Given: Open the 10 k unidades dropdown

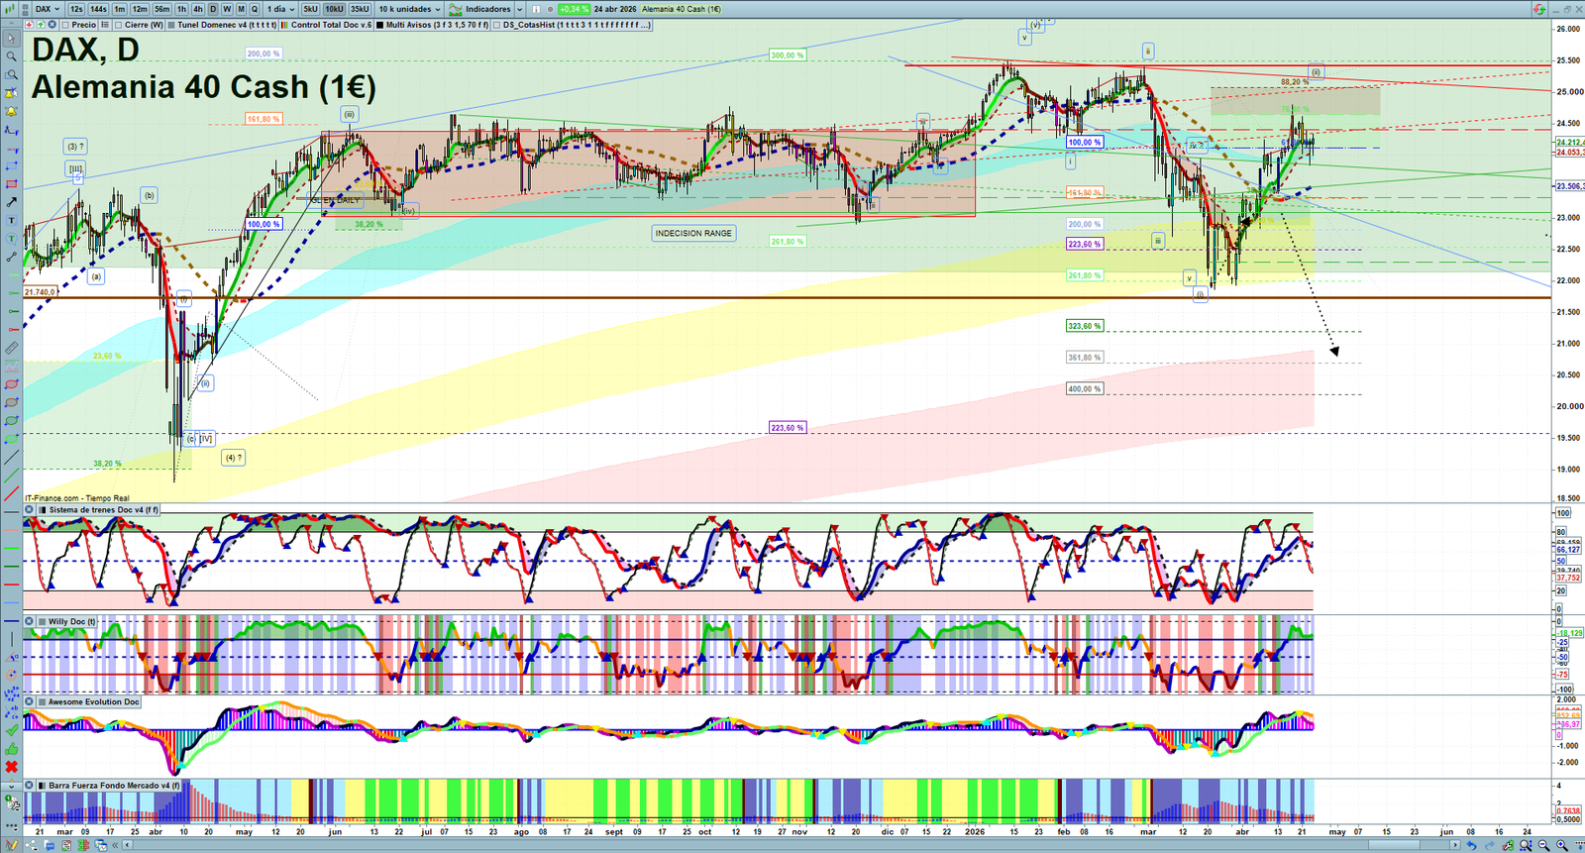Looking at the screenshot, I should 409,9.
